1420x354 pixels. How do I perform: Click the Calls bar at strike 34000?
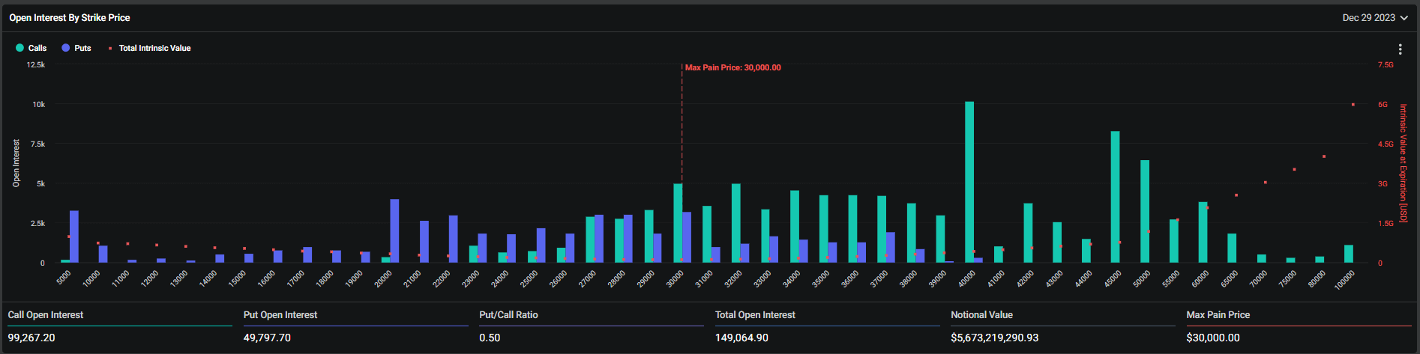pos(794,227)
